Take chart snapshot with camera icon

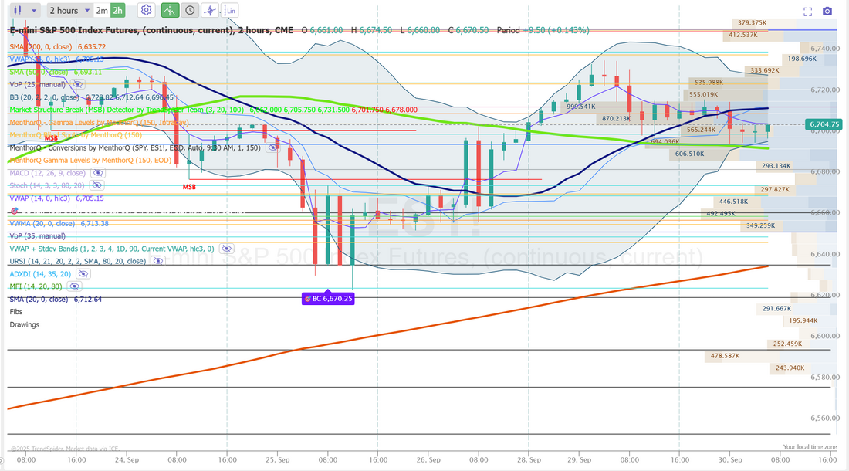[827, 11]
